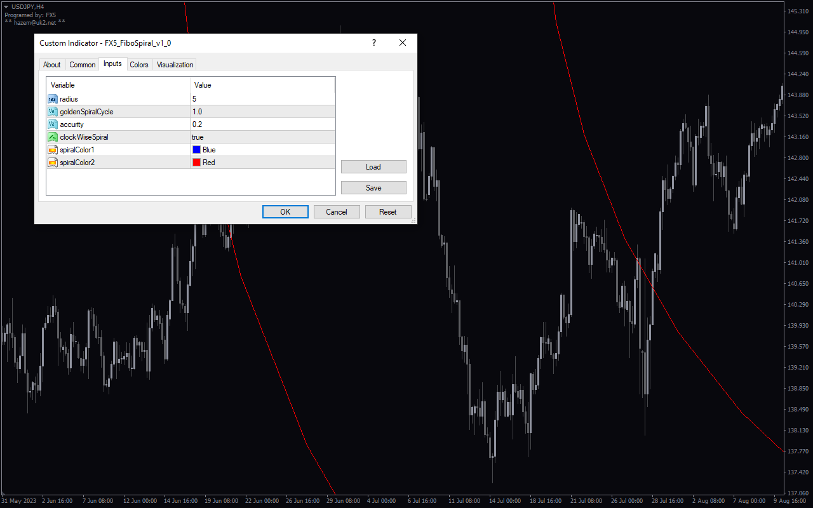Select the accurity variable name
Screen dimensions: 813x508
[x=72, y=124]
